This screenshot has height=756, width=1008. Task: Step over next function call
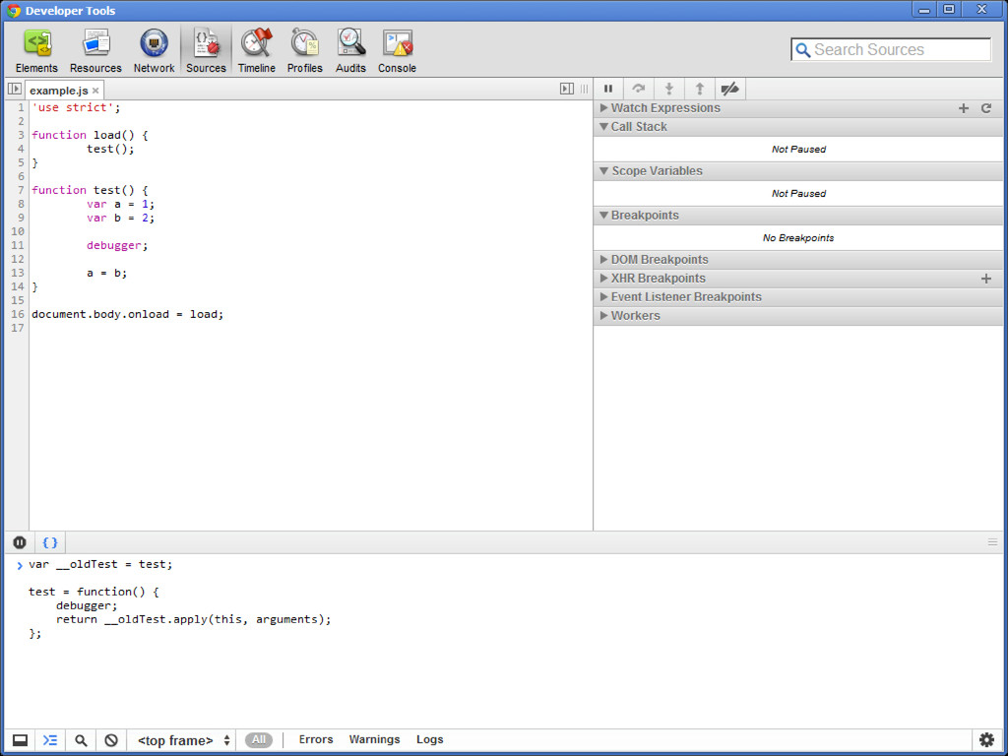click(x=638, y=89)
